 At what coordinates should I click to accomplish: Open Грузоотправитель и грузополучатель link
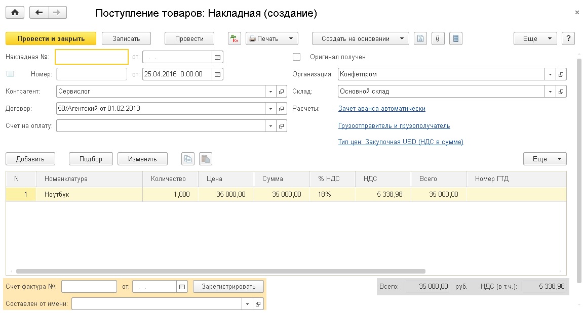coord(394,126)
